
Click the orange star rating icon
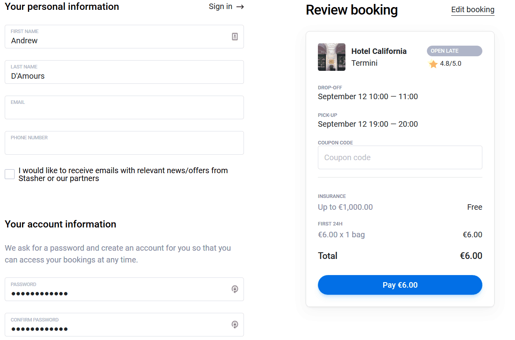(433, 64)
